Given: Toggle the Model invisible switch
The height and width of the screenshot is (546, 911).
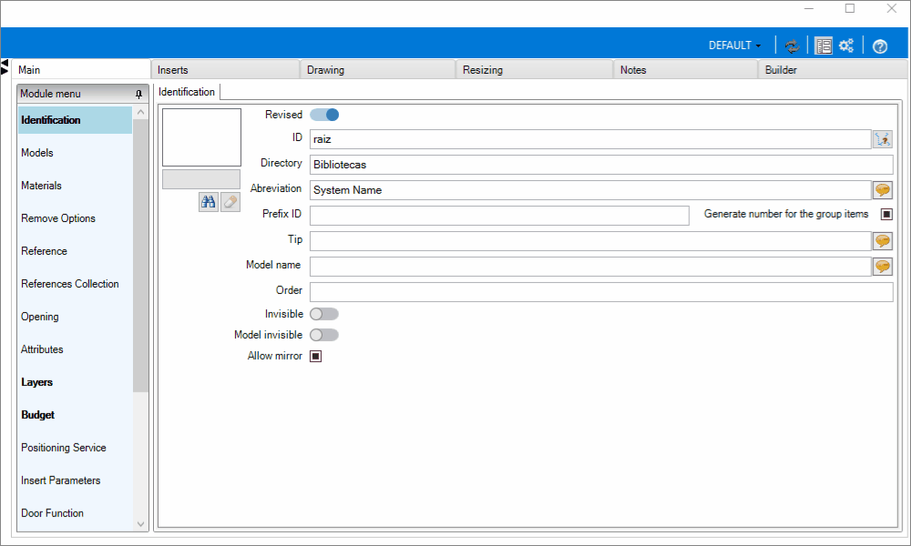Looking at the screenshot, I should click(324, 335).
